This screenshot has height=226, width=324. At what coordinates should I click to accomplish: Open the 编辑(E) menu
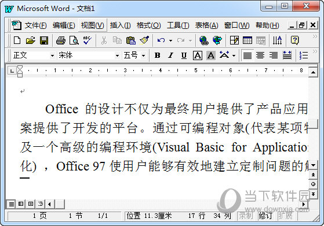64,25
